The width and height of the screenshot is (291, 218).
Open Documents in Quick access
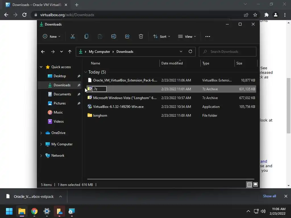tap(62, 94)
